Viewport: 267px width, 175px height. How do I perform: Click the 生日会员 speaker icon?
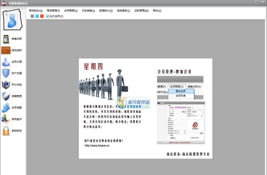(x=47, y=16)
